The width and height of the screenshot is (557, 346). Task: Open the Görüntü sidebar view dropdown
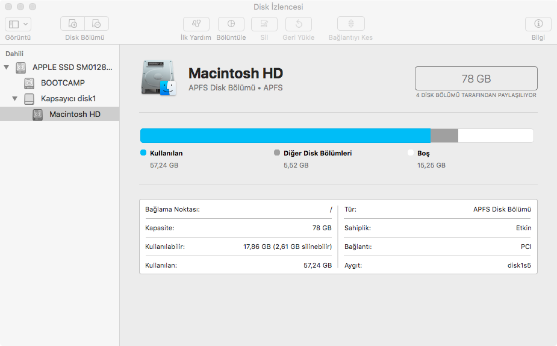[x=18, y=24]
